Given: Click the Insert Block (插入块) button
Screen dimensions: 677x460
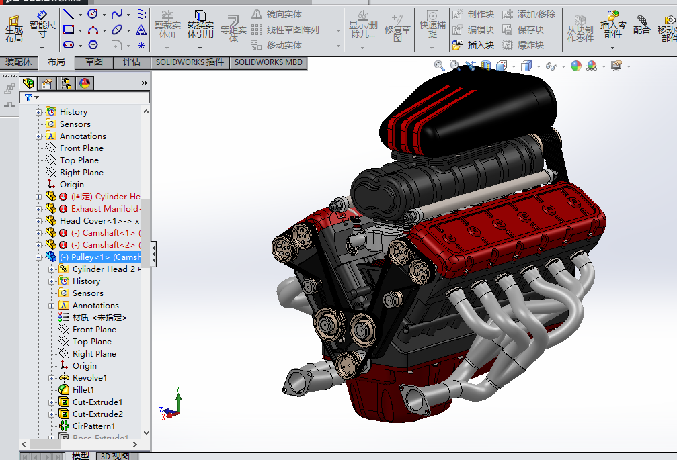Looking at the screenshot, I should click(473, 45).
